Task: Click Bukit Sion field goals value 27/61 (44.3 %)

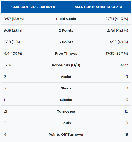Action: point(117,19)
